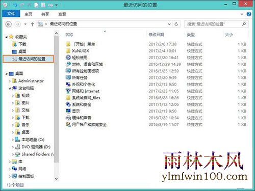Expand the 控制面板 tree node
Viewport: 255px width, 191px height.
tap(10, 176)
